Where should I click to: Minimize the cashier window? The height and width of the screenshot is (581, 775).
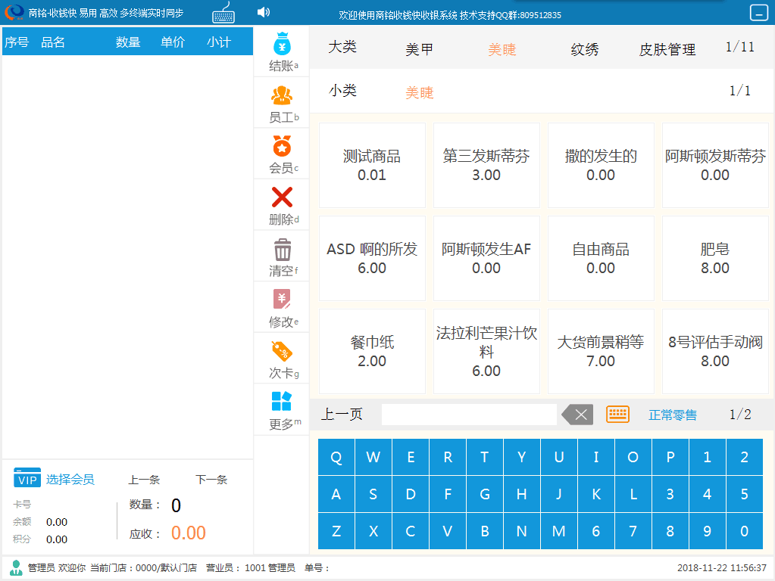pos(758,12)
